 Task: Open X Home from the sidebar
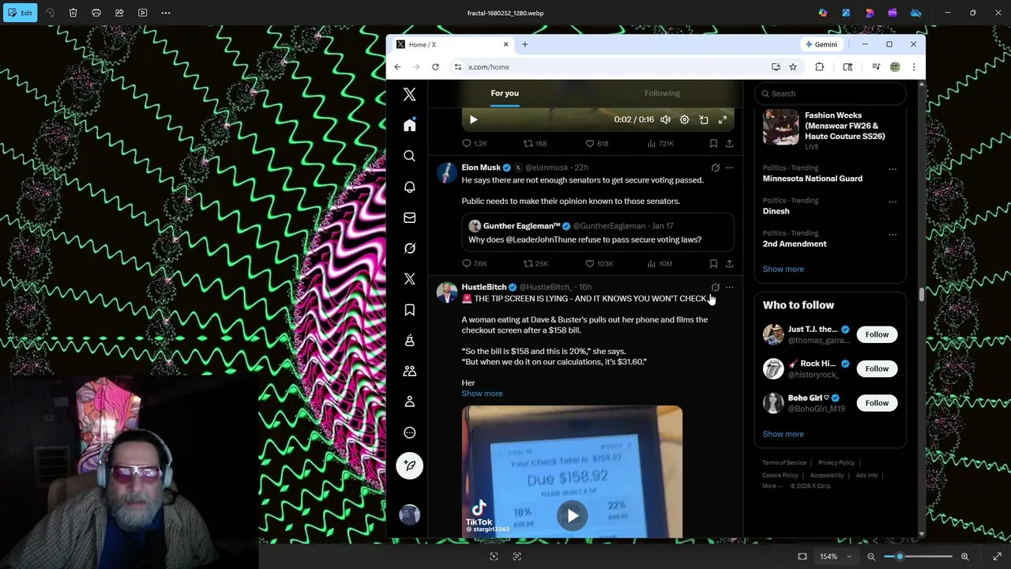[x=409, y=126]
